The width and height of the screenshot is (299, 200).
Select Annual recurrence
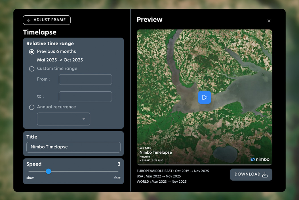point(31,107)
